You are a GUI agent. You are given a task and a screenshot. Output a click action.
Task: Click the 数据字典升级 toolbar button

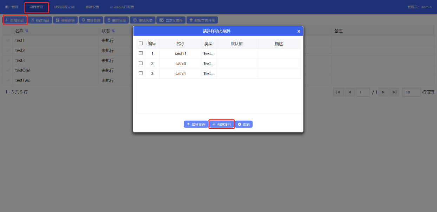point(202,20)
